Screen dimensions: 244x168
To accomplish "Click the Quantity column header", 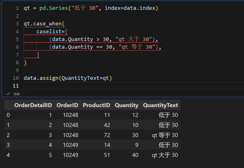I will pos(127,105).
